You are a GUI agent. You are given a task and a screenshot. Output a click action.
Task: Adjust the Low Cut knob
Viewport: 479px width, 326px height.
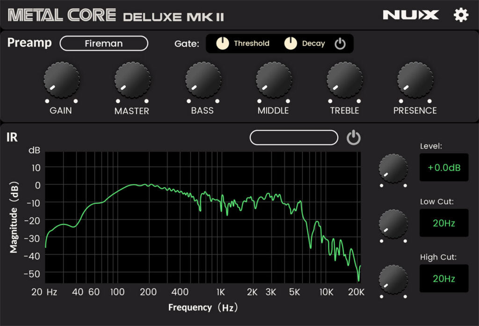point(393,223)
